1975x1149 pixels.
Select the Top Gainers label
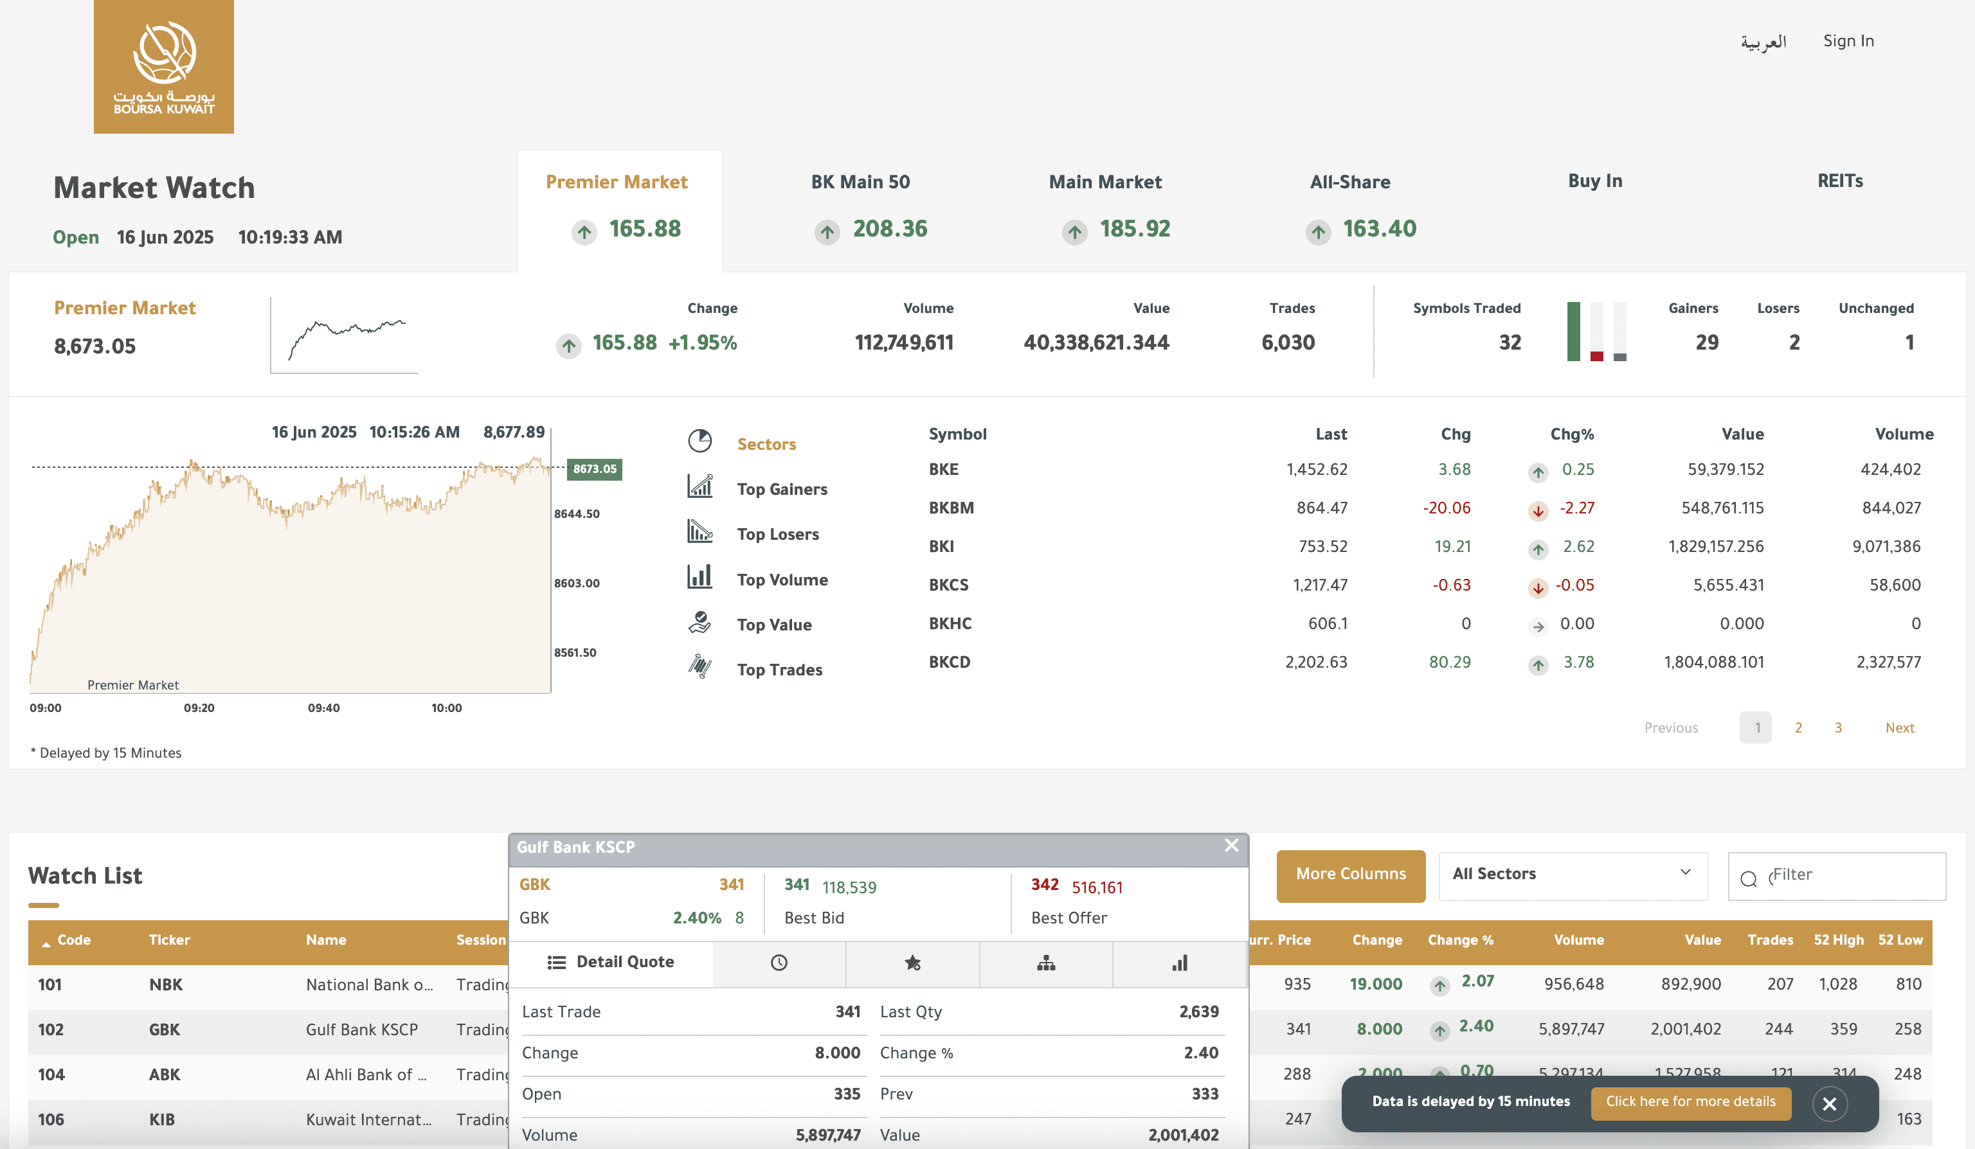pos(781,489)
